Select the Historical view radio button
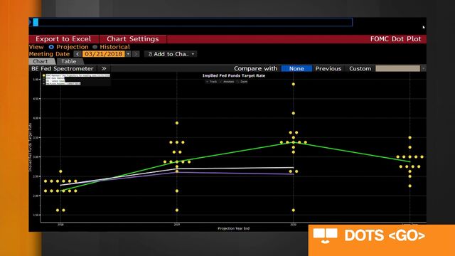This screenshot has width=455, height=256. [x=95, y=47]
